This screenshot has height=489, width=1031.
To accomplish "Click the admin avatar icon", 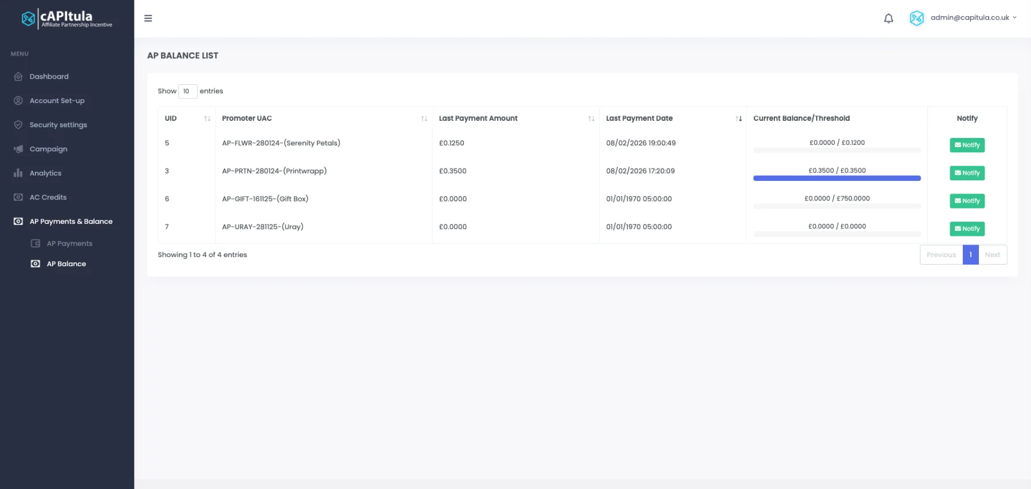I will 916,18.
